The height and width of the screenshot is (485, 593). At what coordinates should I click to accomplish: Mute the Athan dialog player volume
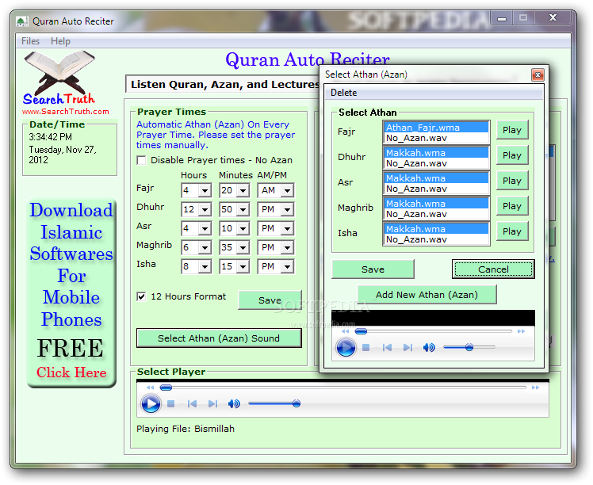tap(429, 347)
